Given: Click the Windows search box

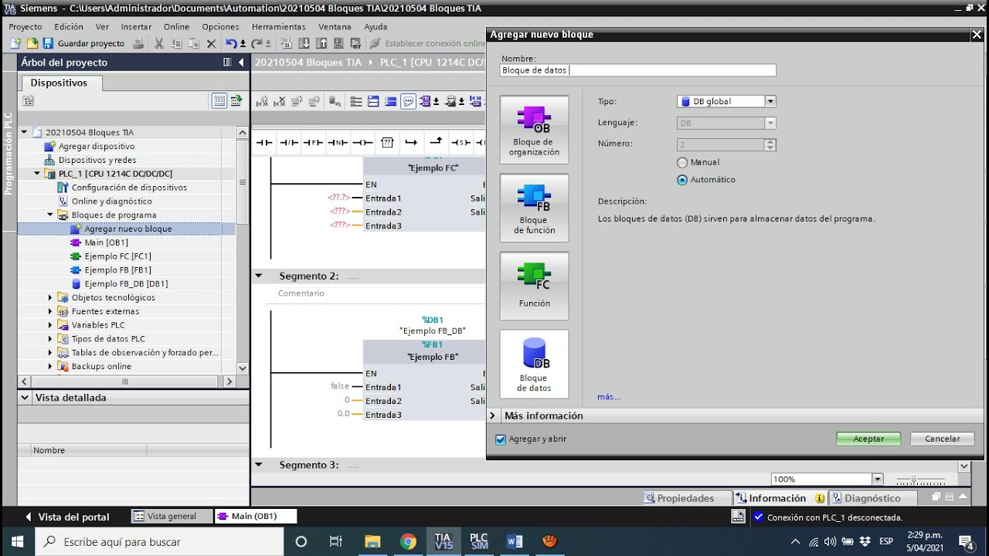Looking at the screenshot, I should coord(159,541).
